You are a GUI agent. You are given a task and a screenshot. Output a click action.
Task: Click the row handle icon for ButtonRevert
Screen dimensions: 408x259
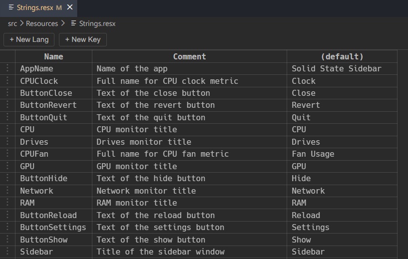pos(7,104)
